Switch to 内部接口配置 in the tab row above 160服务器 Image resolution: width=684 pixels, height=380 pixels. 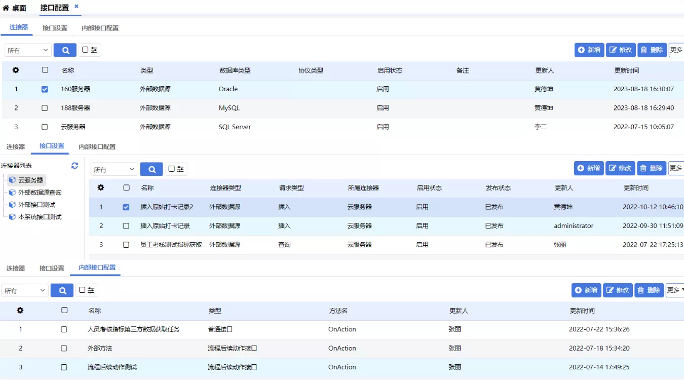tap(100, 28)
